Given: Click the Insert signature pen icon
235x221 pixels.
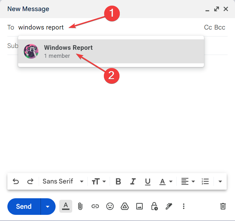Looking at the screenshot, I should (x=169, y=206).
